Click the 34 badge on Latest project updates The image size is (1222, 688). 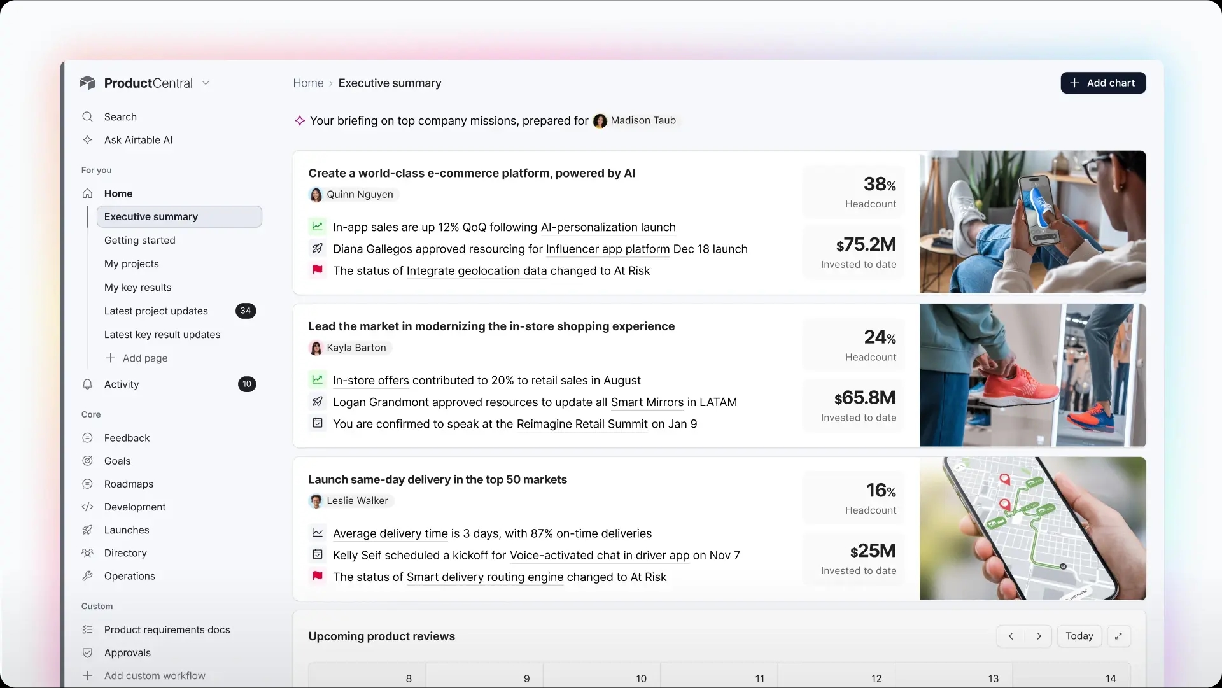tap(246, 311)
